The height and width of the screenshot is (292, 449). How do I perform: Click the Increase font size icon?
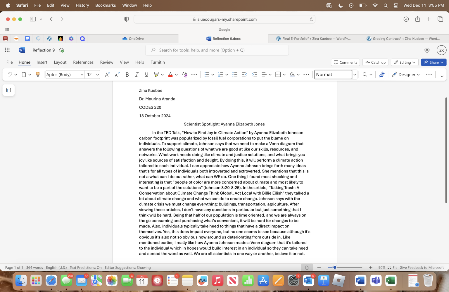[x=107, y=75]
